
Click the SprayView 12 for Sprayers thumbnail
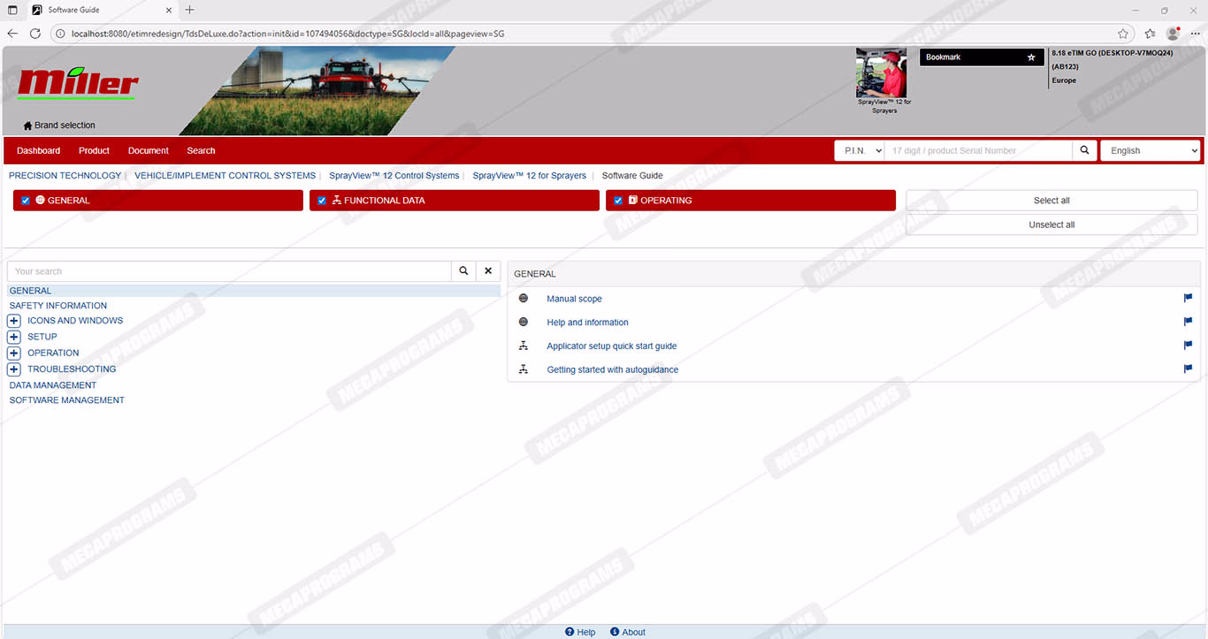coord(881,73)
